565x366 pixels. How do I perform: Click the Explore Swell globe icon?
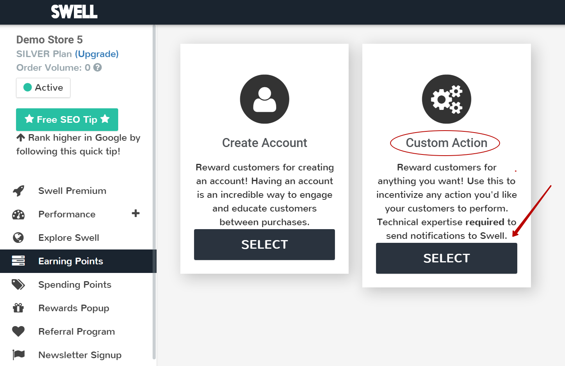pos(18,238)
